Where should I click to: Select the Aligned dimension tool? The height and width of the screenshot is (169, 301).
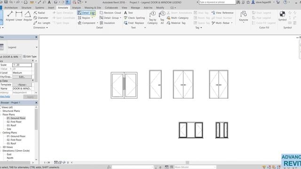click(x=10, y=16)
